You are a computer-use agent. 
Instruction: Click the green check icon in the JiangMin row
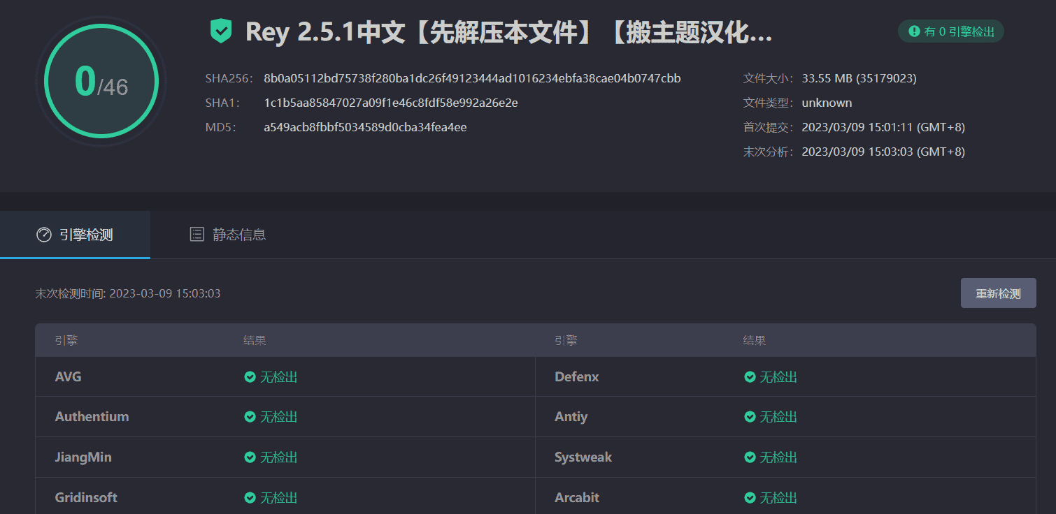pyautogui.click(x=250, y=457)
